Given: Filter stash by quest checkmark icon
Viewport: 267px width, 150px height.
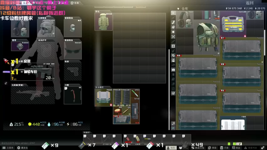Looking at the screenshot, I should (173, 93).
